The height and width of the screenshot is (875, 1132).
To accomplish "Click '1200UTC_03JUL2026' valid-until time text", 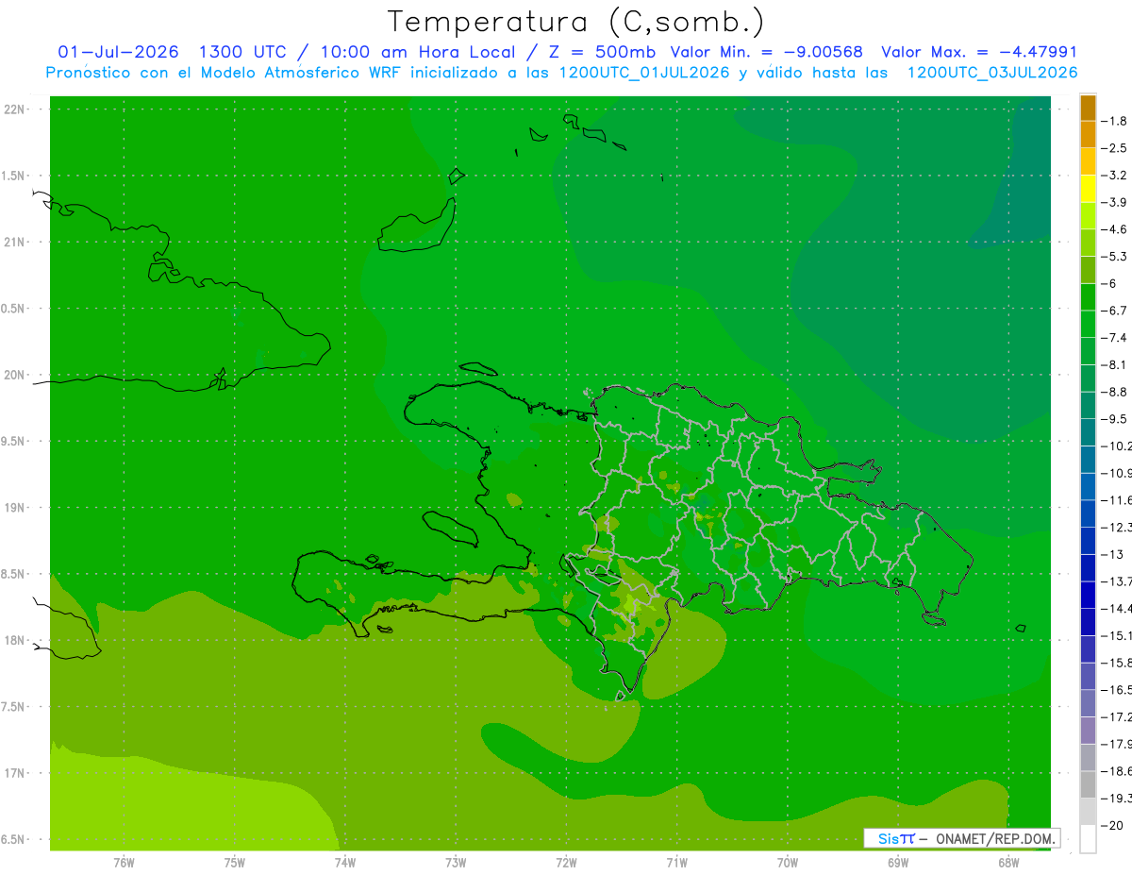I will [x=991, y=73].
